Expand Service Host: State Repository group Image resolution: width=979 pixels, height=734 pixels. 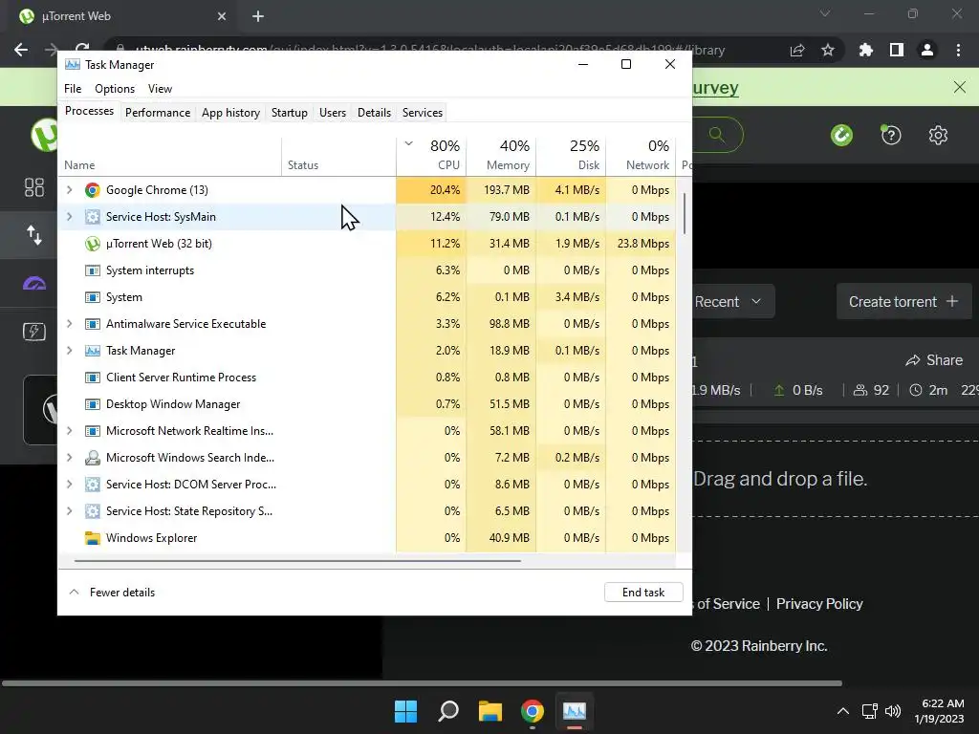(x=69, y=511)
